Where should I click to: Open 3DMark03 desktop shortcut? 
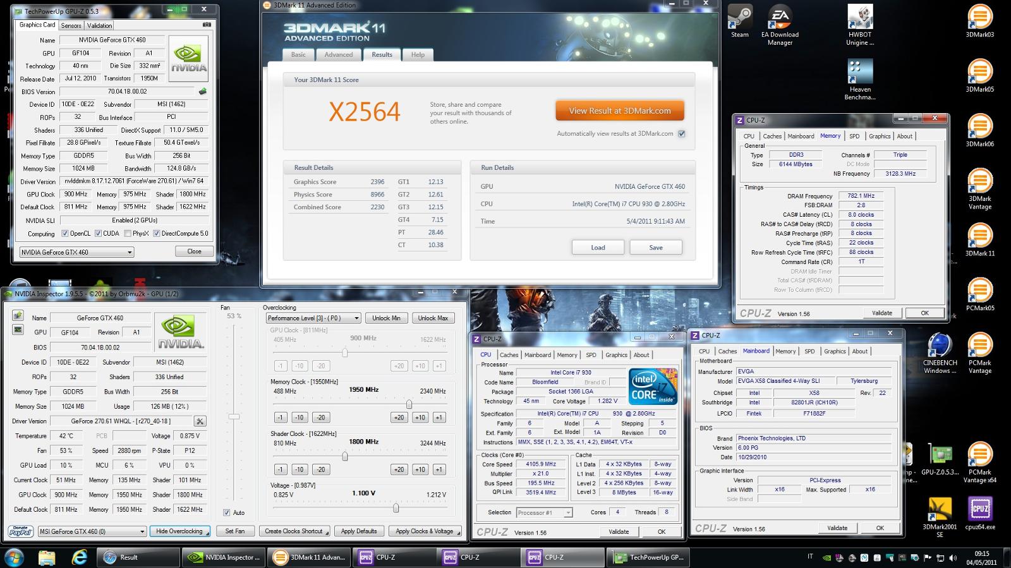(x=980, y=21)
